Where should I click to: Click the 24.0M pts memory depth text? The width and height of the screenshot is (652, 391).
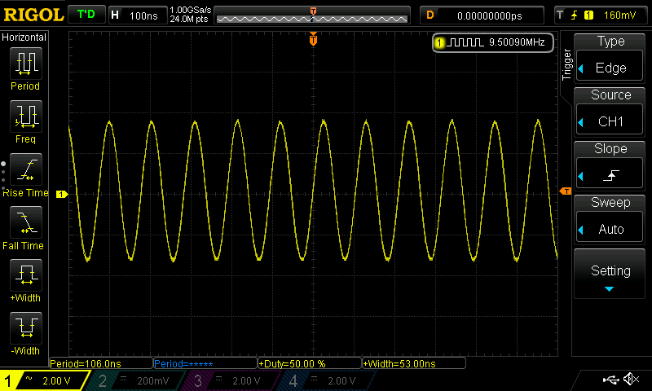(189, 19)
